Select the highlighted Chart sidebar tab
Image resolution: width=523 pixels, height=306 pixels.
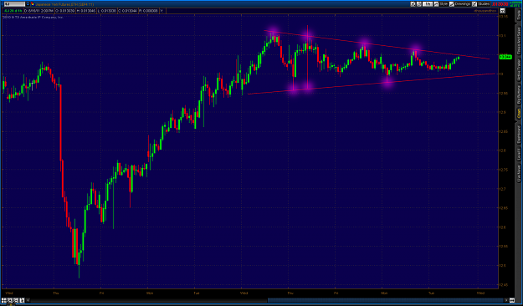point(519,114)
